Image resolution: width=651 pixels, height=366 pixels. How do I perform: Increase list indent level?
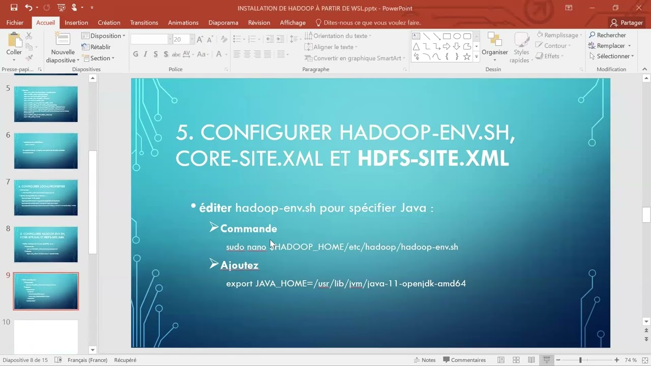281,39
